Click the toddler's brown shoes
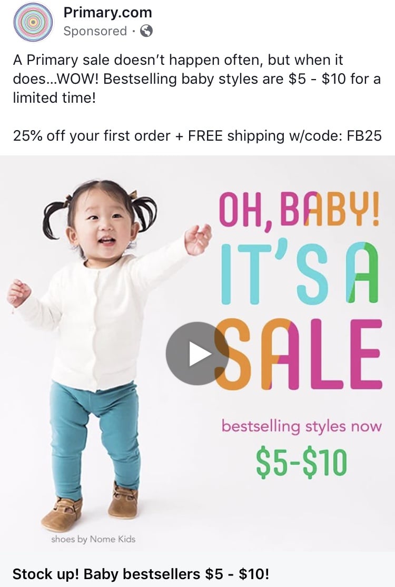This screenshot has height=587, width=395. [x=90, y=505]
